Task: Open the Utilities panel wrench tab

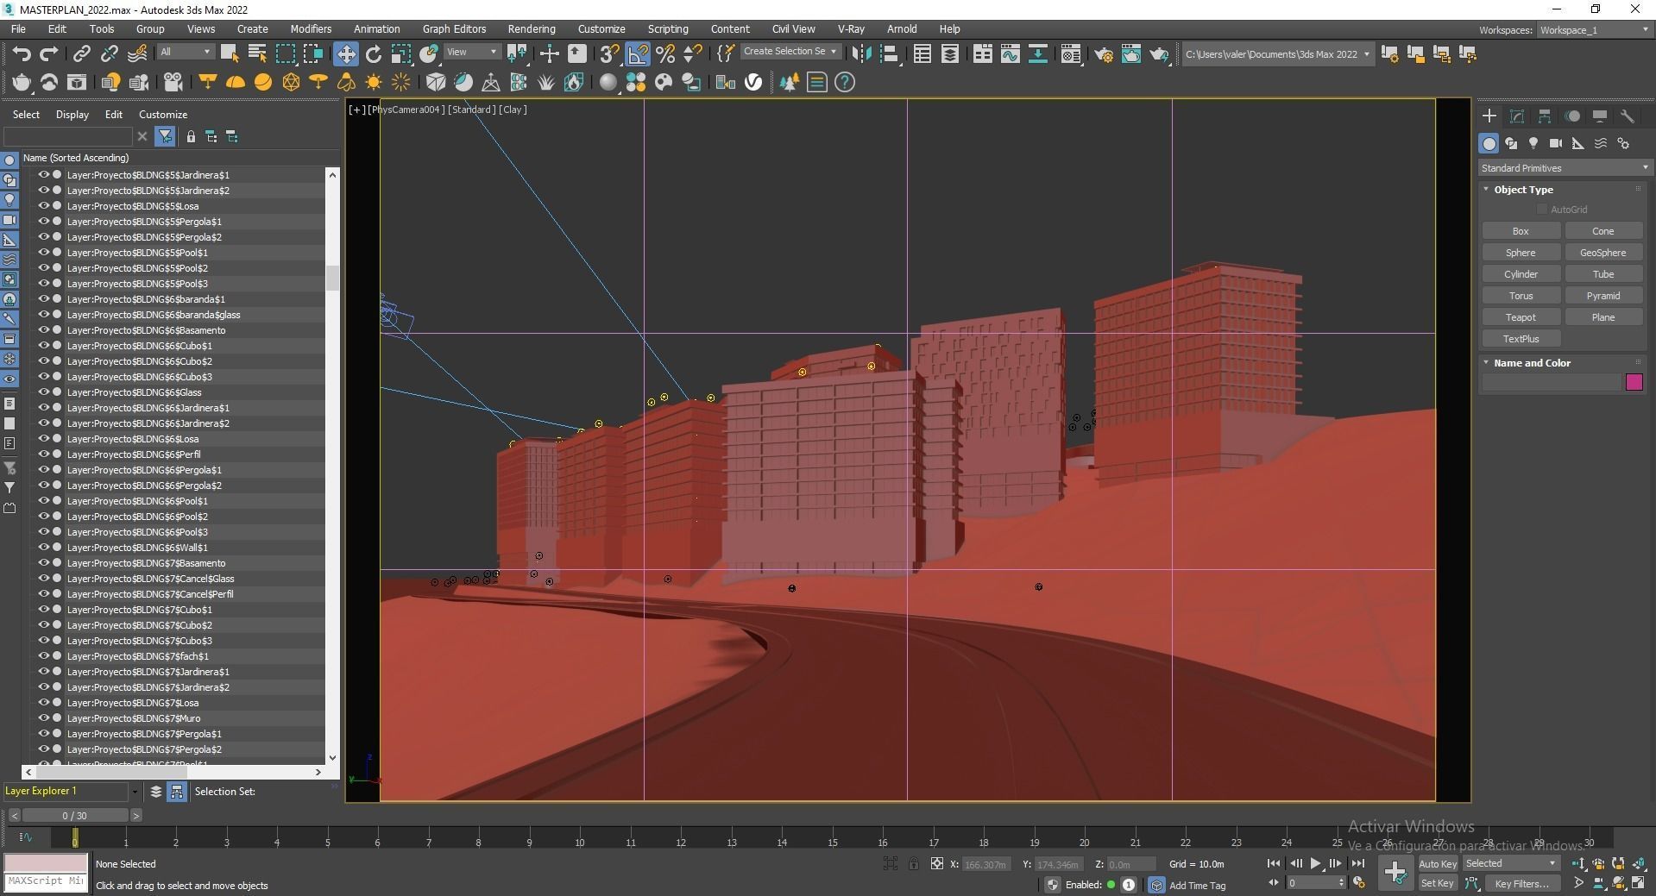Action: click(x=1628, y=116)
